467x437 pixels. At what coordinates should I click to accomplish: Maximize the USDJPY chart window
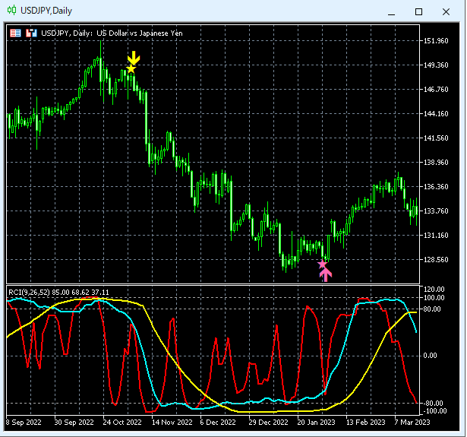[418, 12]
